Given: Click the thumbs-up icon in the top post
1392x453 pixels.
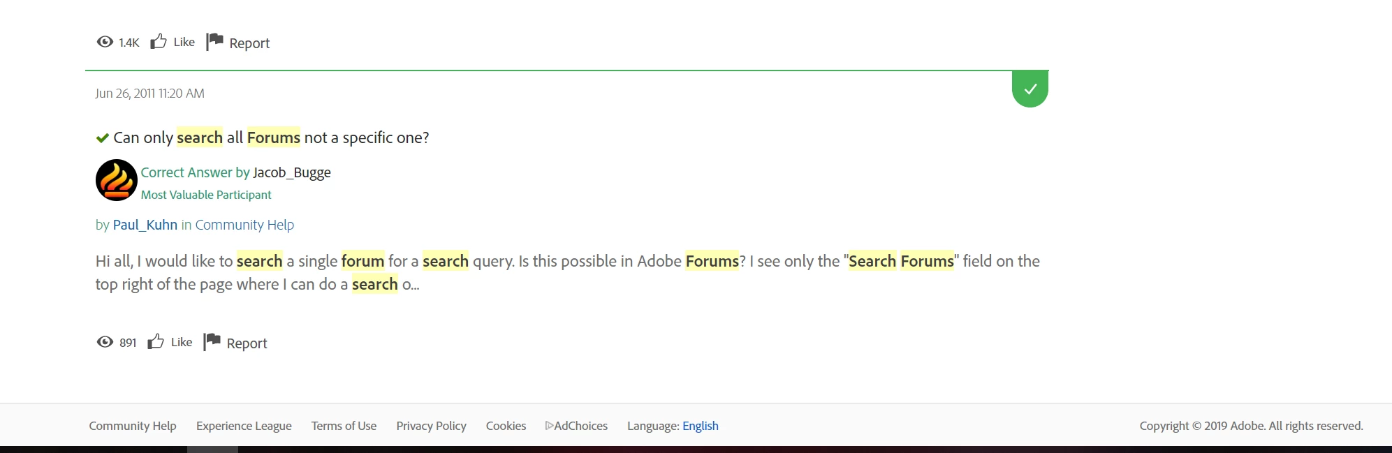Looking at the screenshot, I should click(x=159, y=42).
